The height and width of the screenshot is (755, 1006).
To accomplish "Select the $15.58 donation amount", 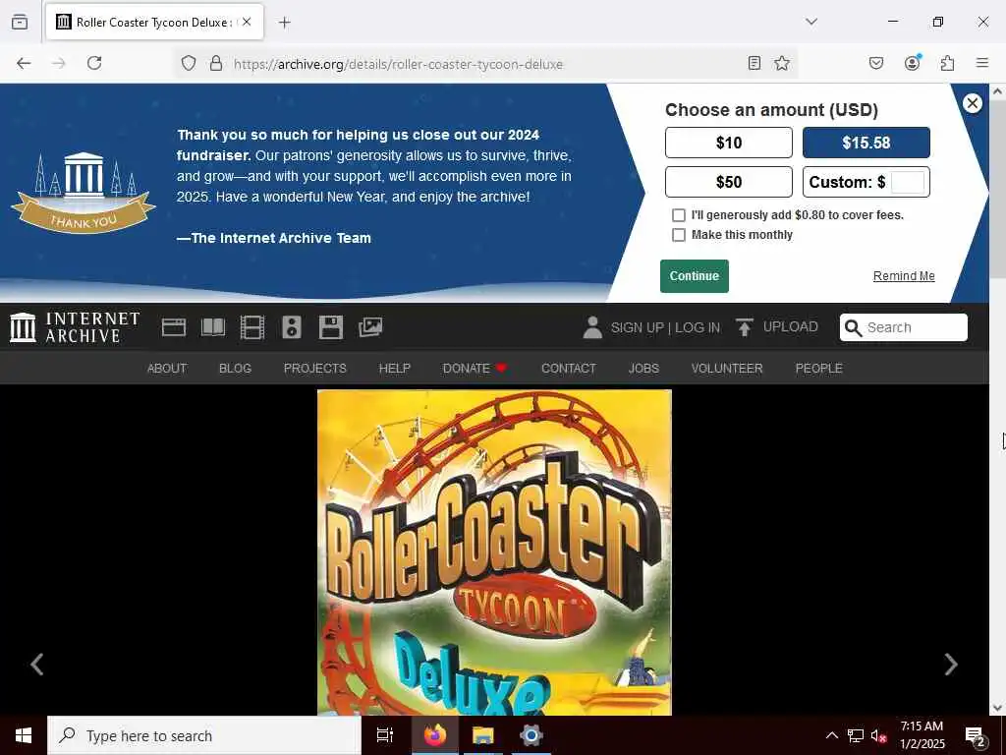I will coord(866,143).
